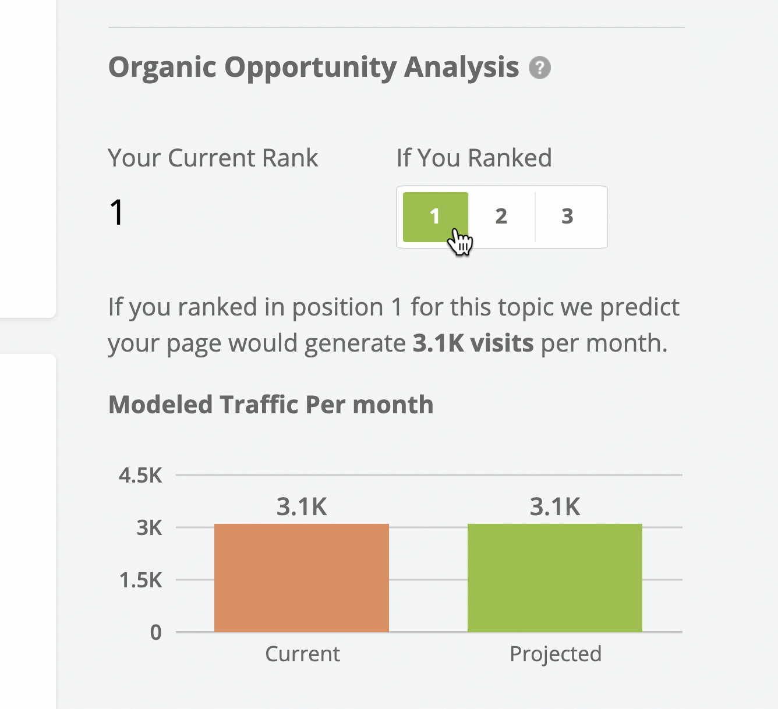Select rank 1 in If You Ranked
Image resolution: width=778 pixels, height=709 pixels.
coord(436,217)
